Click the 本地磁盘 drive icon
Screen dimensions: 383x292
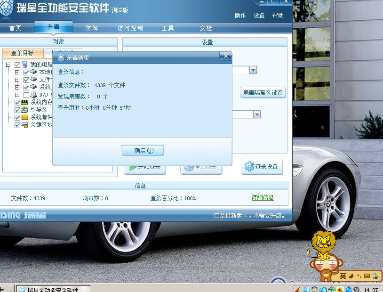pos(33,72)
